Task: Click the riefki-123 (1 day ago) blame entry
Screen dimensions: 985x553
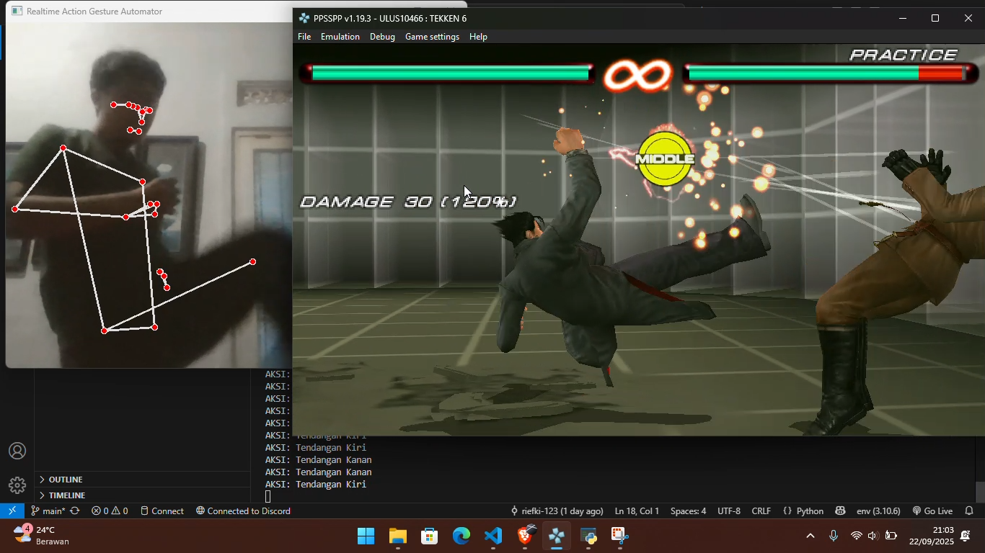Action: (x=557, y=511)
